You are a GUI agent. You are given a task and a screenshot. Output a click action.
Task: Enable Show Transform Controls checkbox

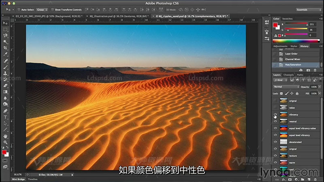pos(53,9)
